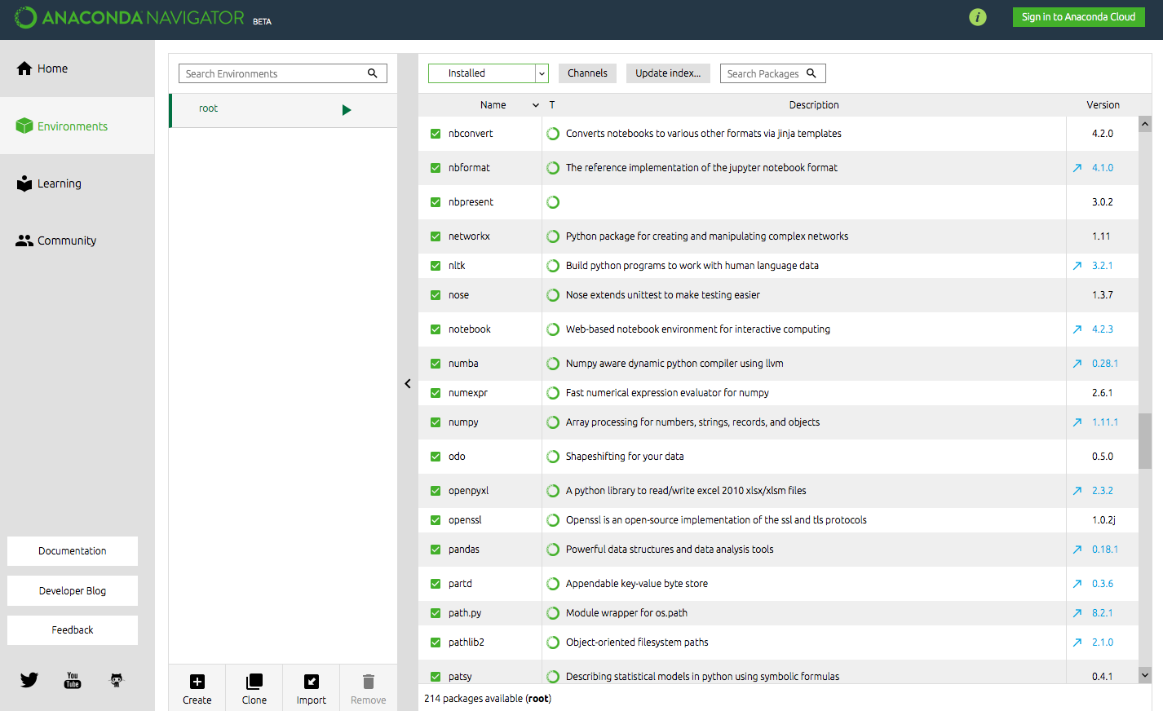Open the Channels button
Viewport: 1163px width, 711px height.
tap(587, 73)
